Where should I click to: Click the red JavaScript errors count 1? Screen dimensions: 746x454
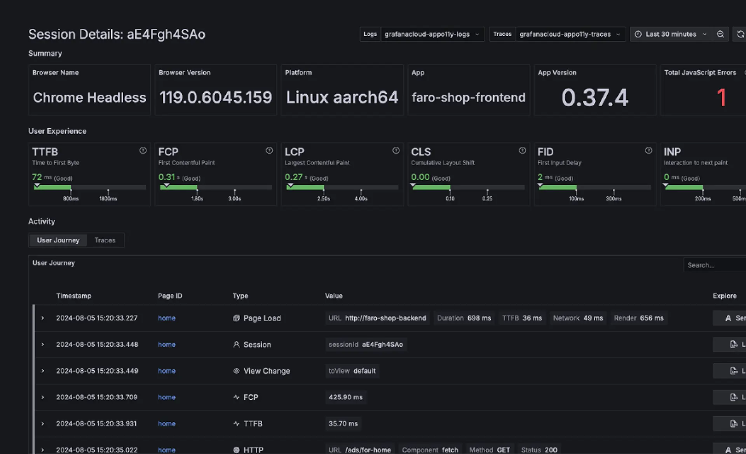(x=722, y=97)
